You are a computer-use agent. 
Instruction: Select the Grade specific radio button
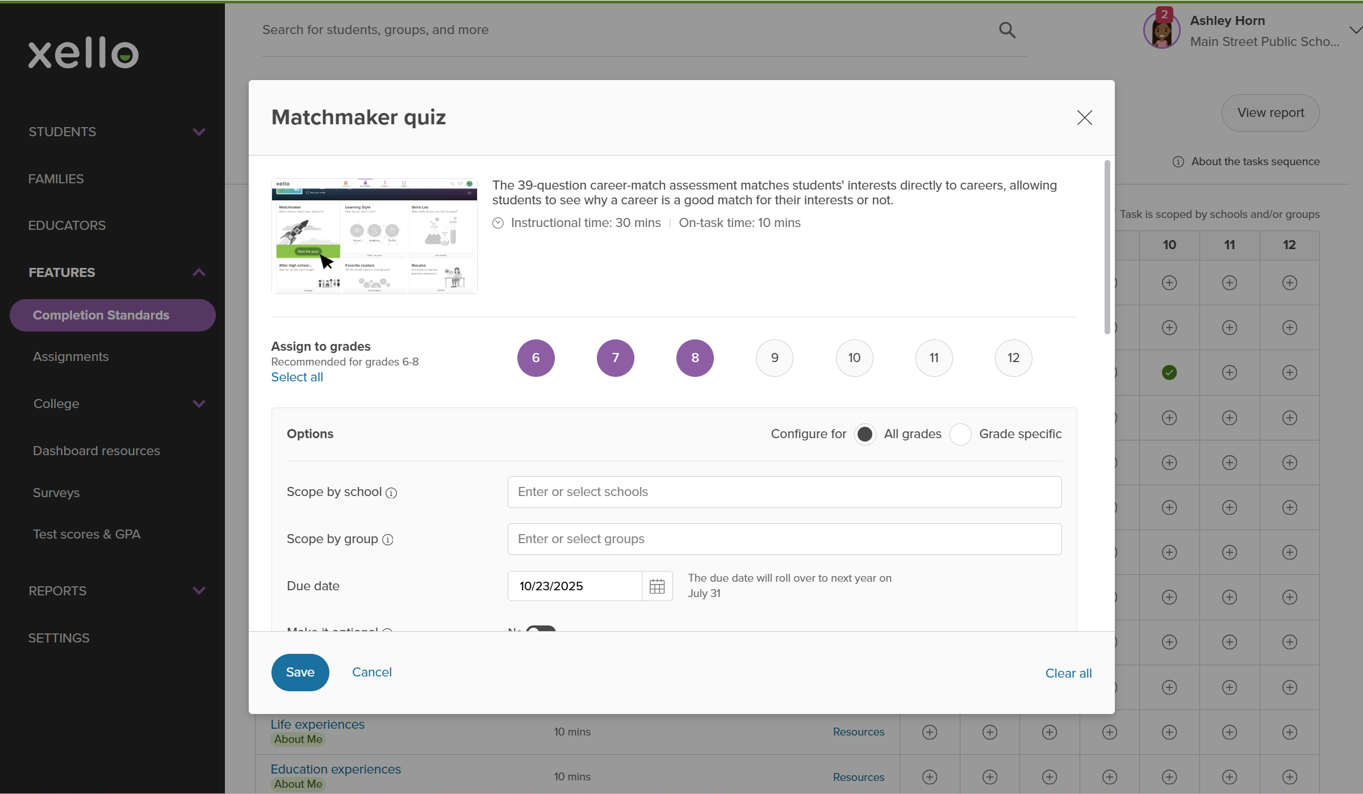pyautogui.click(x=960, y=434)
